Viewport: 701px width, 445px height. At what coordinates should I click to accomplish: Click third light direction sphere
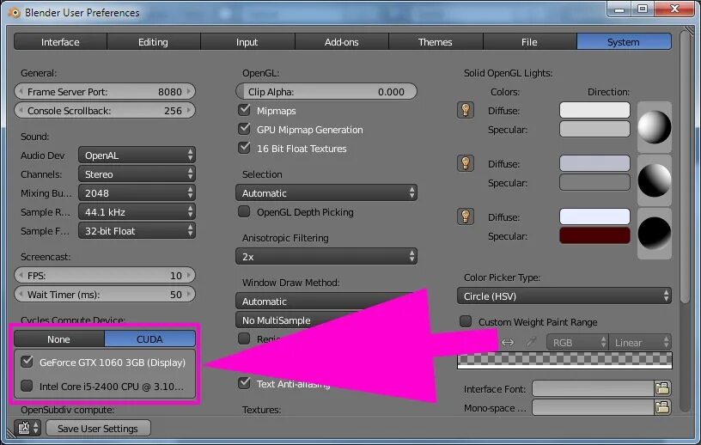coord(654,233)
